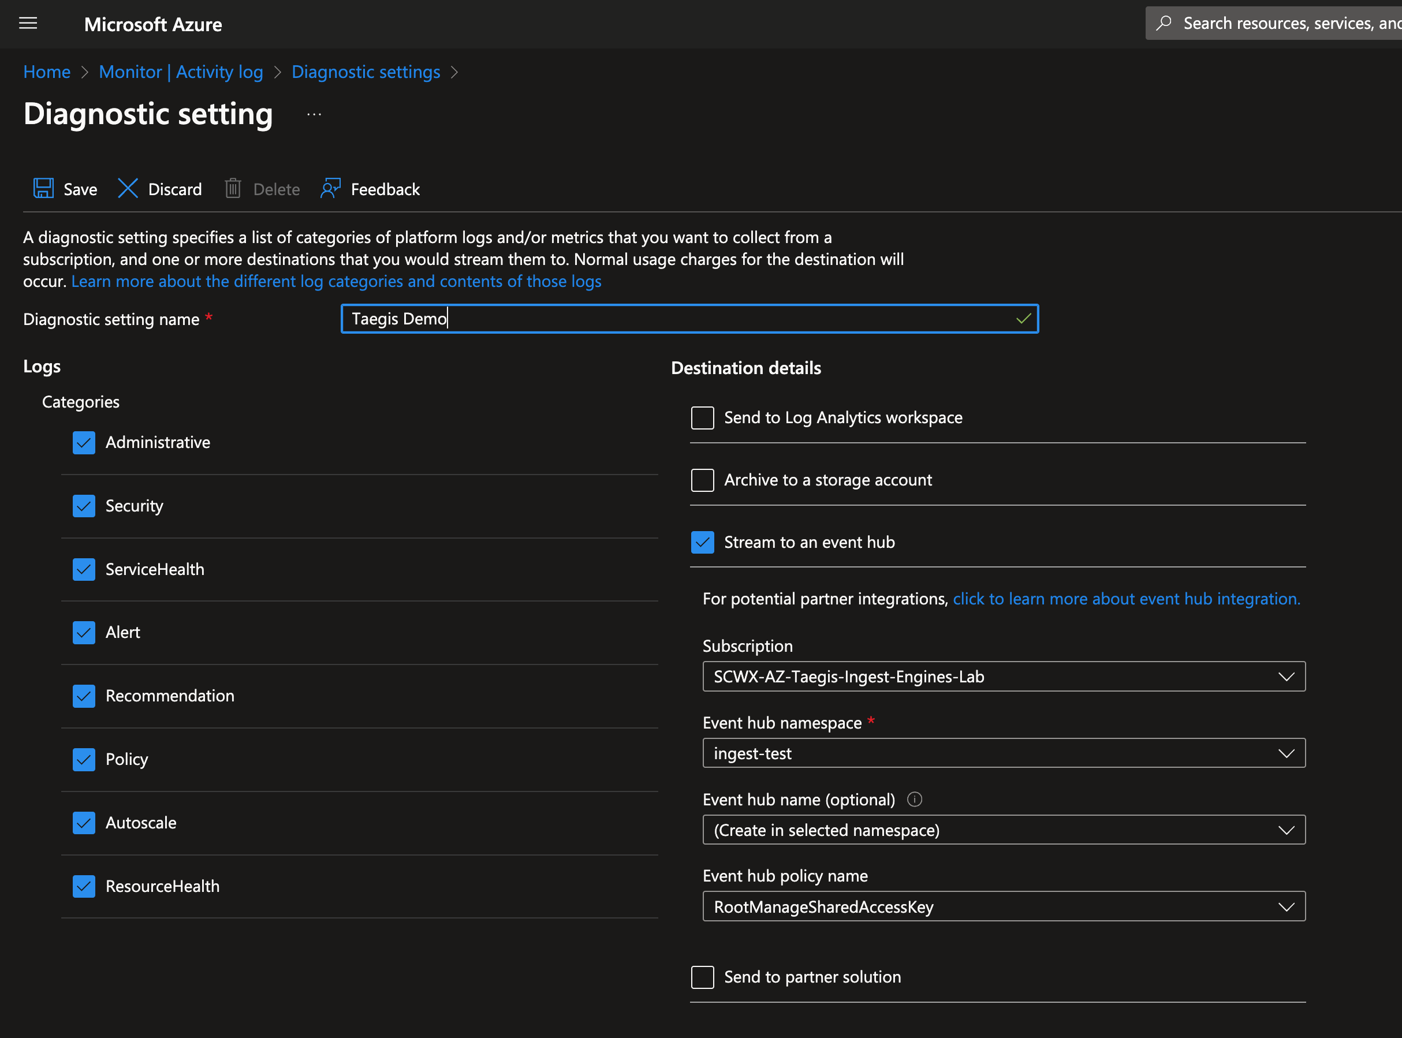
Task: Click the Save disk icon
Action: [43, 189]
